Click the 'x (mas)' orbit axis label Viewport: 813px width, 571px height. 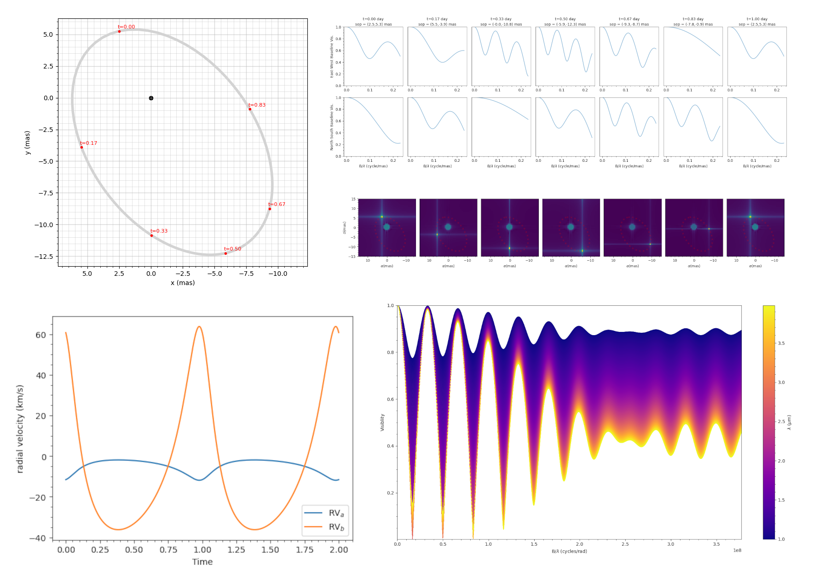(183, 283)
